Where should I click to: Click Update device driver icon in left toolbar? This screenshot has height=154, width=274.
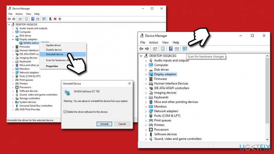tap(50, 19)
